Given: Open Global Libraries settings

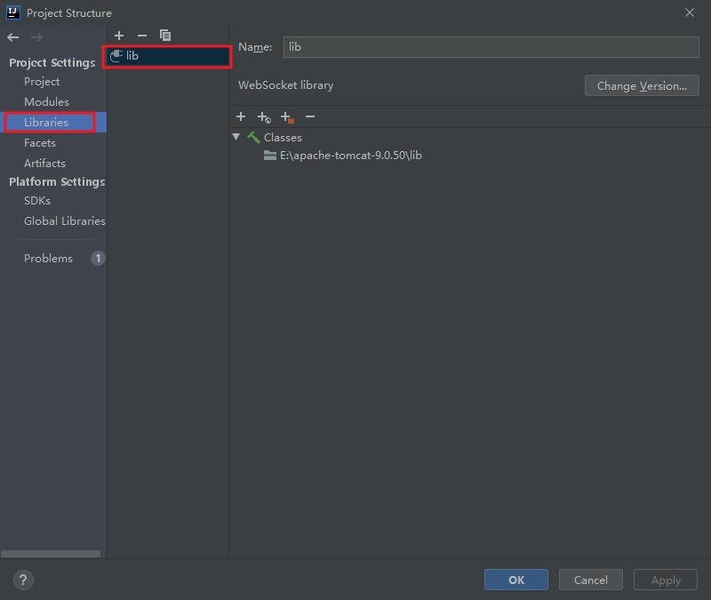Looking at the screenshot, I should [65, 220].
